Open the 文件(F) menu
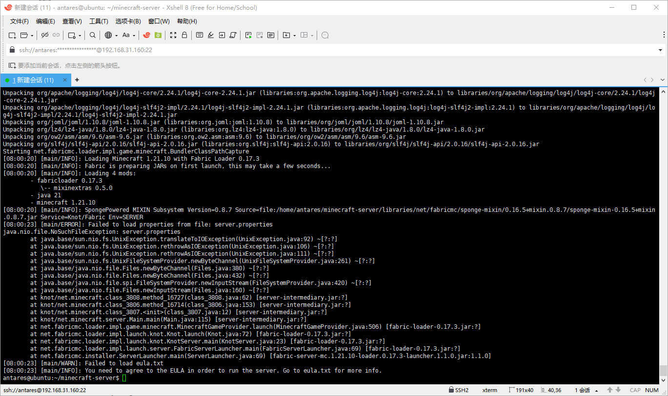The width and height of the screenshot is (668, 396). pyautogui.click(x=20, y=21)
